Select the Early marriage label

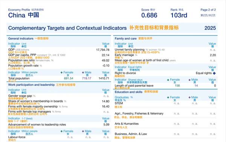point(124,55)
